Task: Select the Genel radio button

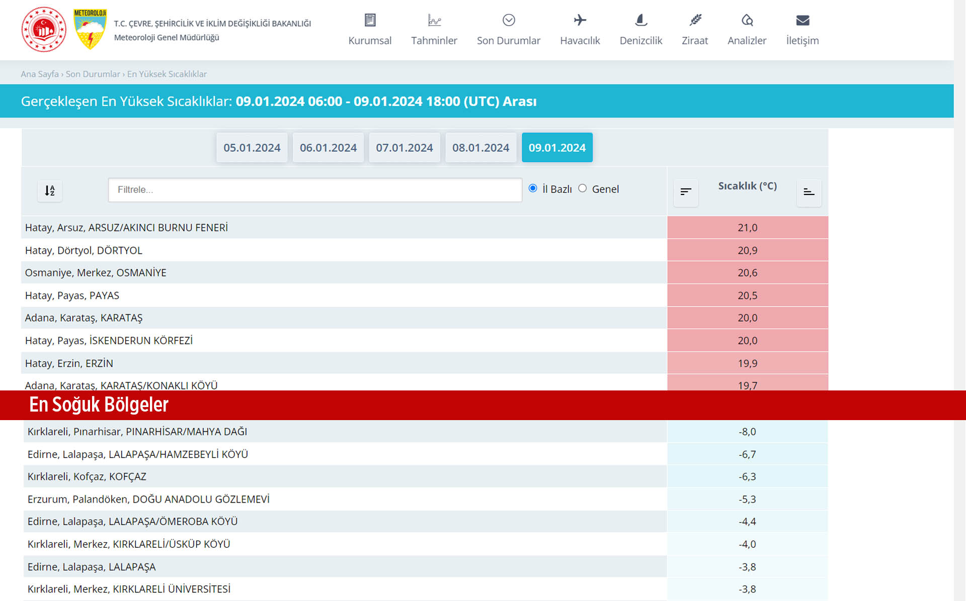Action: click(x=583, y=188)
